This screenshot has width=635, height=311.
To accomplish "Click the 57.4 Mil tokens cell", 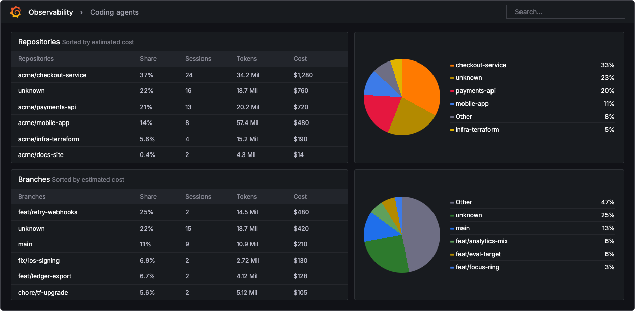I will [x=247, y=123].
